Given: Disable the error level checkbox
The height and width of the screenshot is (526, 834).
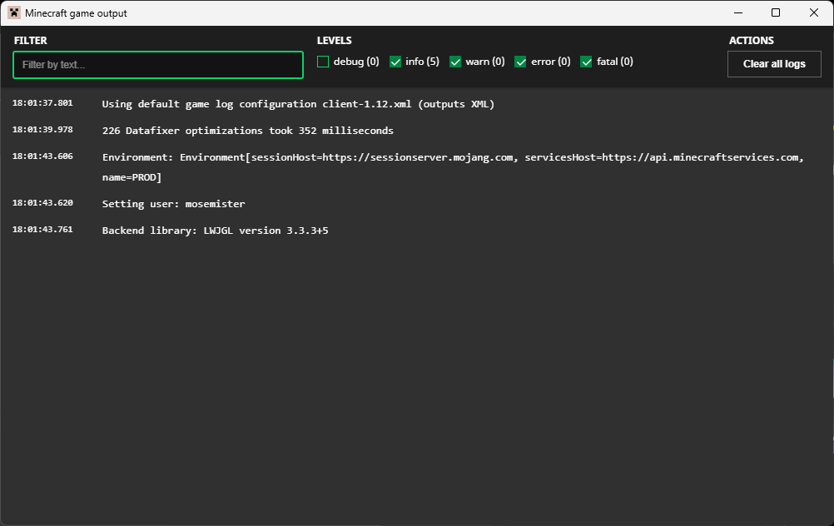Looking at the screenshot, I should pyautogui.click(x=521, y=62).
